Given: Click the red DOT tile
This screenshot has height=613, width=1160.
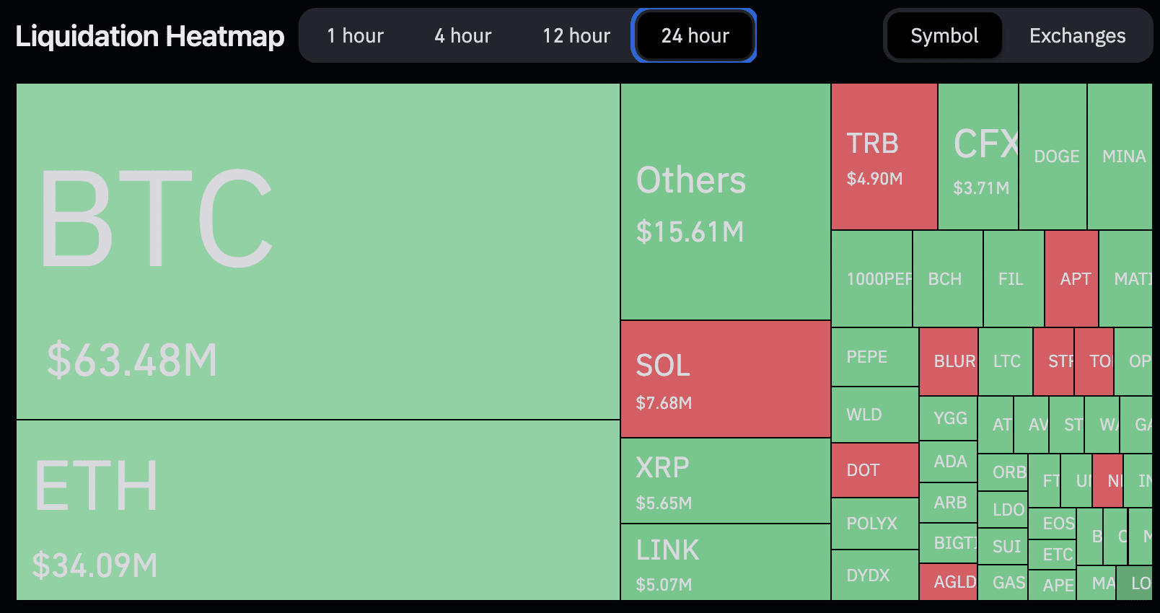Looking at the screenshot, I should click(x=874, y=470).
